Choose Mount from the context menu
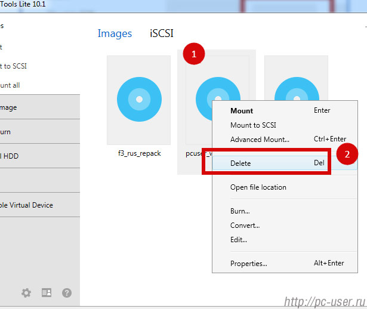The height and width of the screenshot is (309, 367). [242, 111]
